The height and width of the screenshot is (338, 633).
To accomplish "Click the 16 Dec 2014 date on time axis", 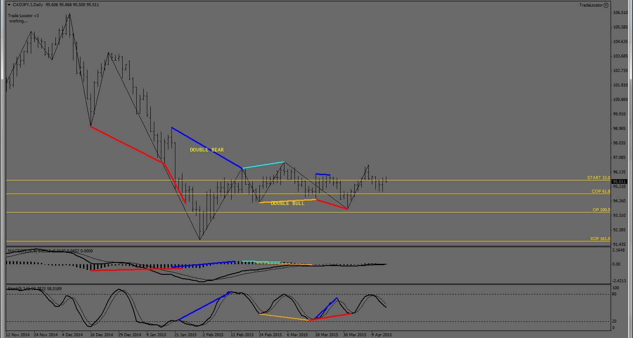I will [101, 335].
